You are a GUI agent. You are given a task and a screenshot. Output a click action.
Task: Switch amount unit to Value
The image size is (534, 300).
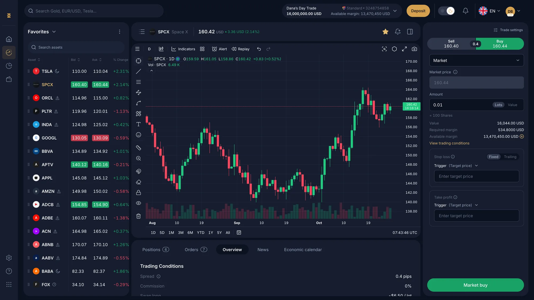pyautogui.click(x=512, y=105)
